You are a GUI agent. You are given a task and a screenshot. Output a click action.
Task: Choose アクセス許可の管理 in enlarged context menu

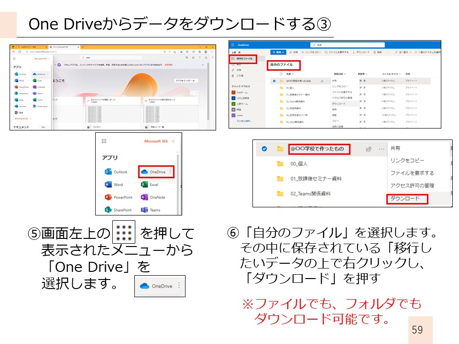coord(412,185)
